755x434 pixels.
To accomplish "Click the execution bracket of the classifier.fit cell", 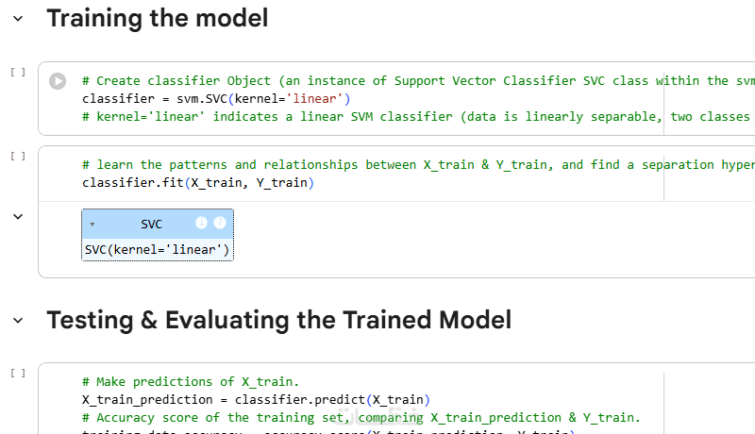I will coord(17,157).
